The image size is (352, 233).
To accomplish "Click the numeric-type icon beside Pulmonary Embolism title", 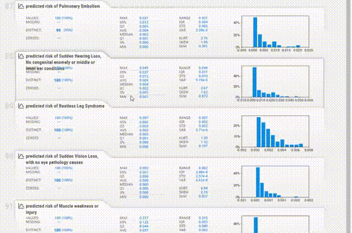I will tap(21, 6).
